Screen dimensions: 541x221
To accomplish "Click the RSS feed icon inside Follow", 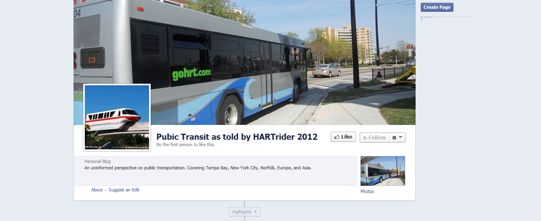I will (365, 138).
